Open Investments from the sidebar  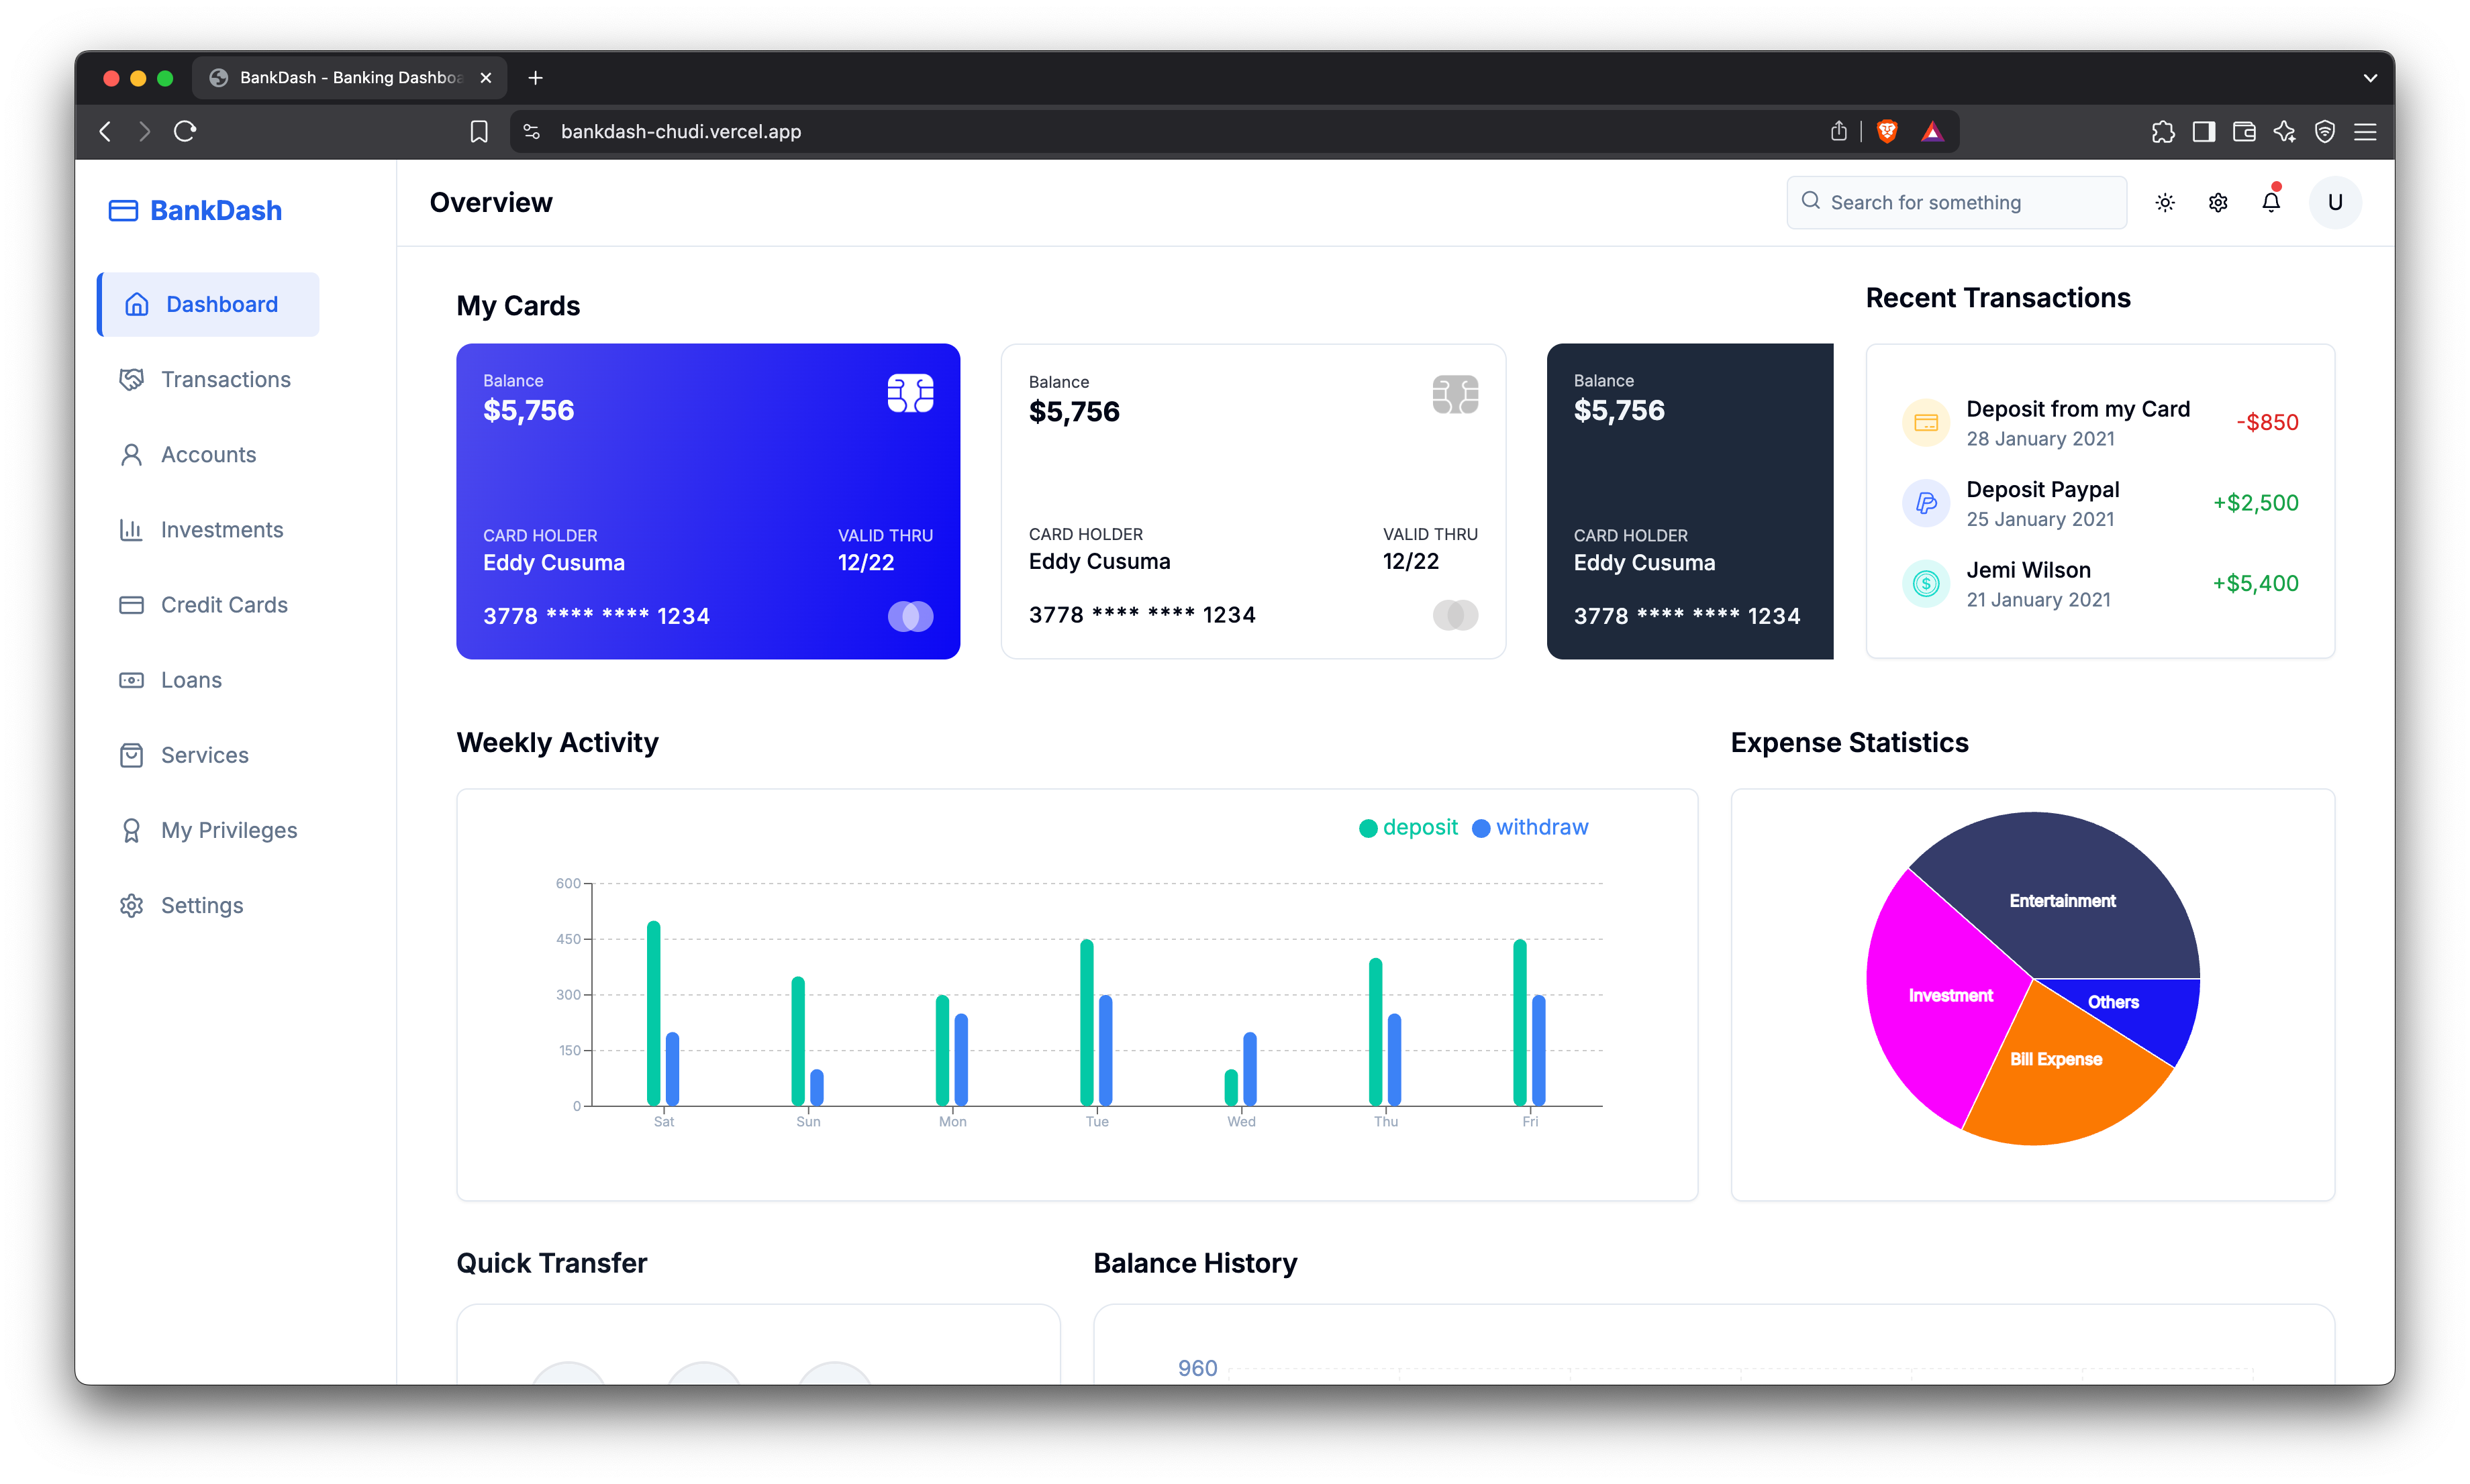pos(133,529)
